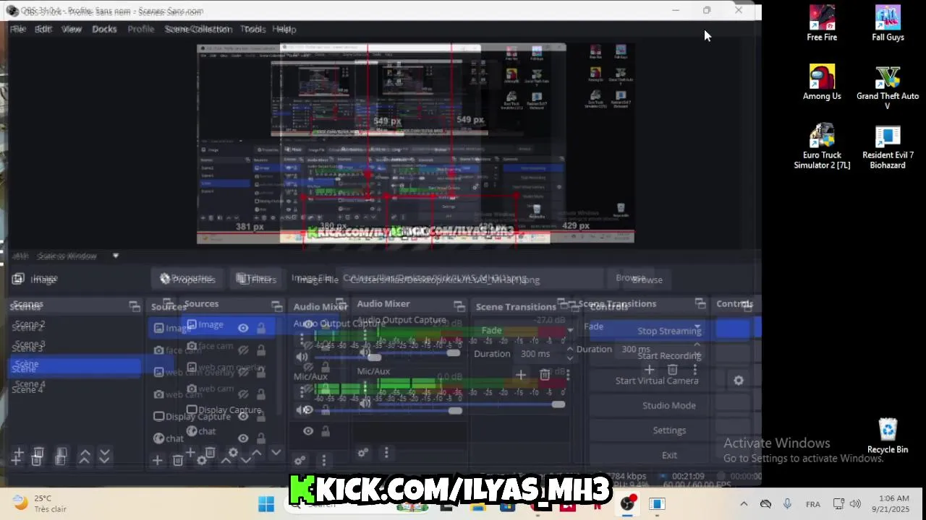The image size is (926, 520).
Task: Open Filters for the selected Image source
Action: tap(256, 279)
